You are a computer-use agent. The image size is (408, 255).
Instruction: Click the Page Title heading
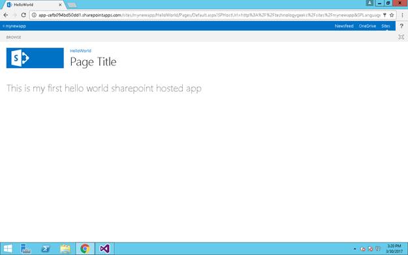93,62
